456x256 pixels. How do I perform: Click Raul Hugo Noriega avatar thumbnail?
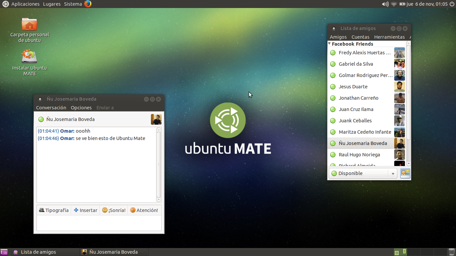click(x=400, y=155)
